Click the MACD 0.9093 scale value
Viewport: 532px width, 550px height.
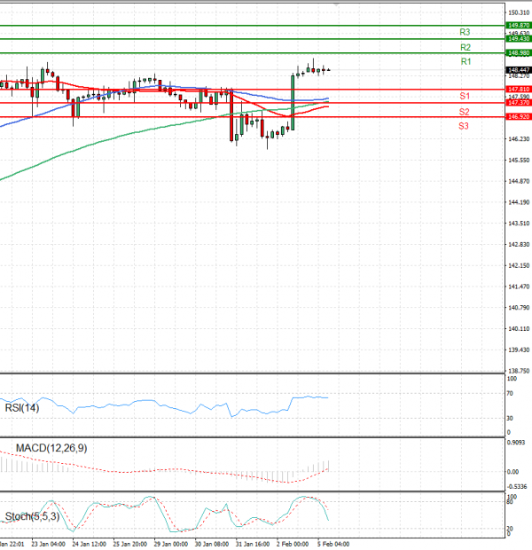pos(516,443)
